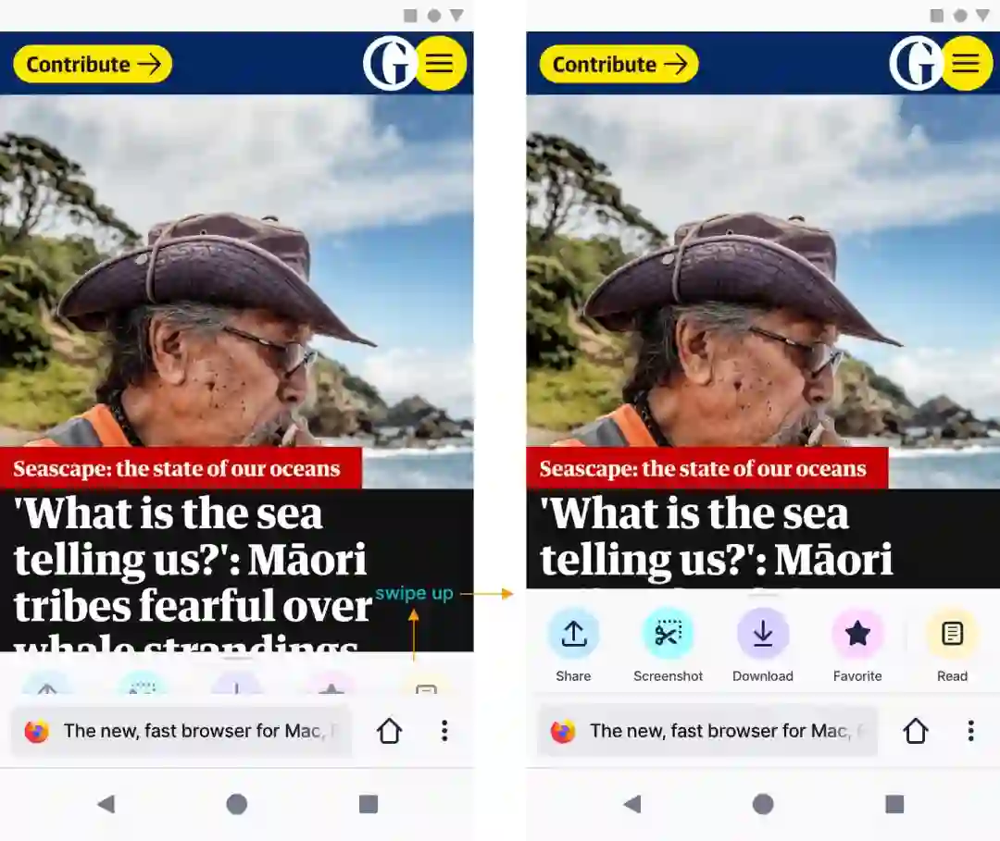
Task: Tap the Download arrow icon
Action: [763, 634]
